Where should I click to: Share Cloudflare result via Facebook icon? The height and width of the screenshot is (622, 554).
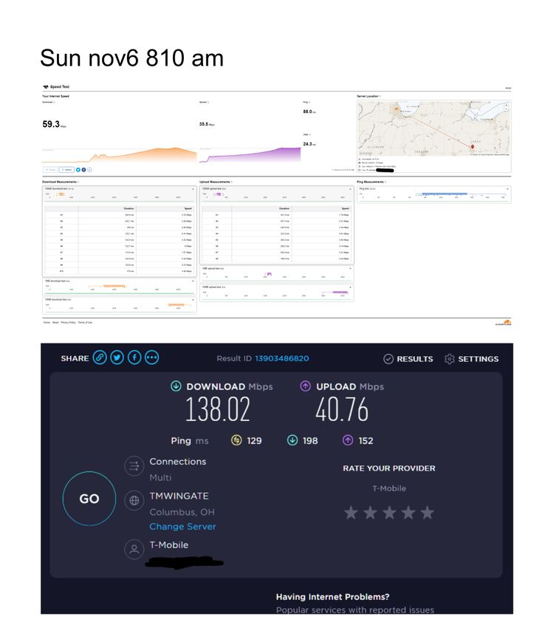(x=83, y=170)
